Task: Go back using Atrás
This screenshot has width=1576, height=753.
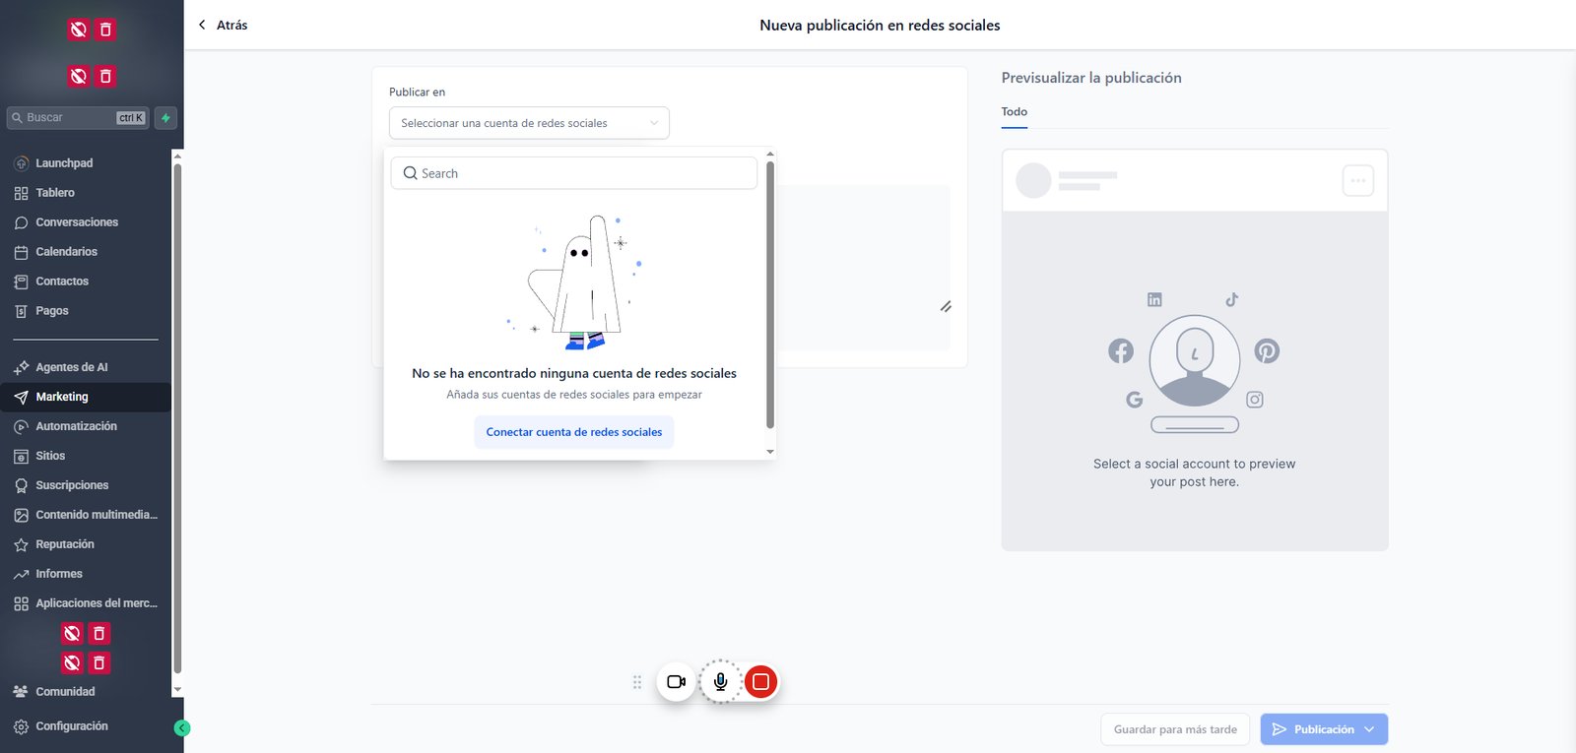Action: [x=223, y=26]
